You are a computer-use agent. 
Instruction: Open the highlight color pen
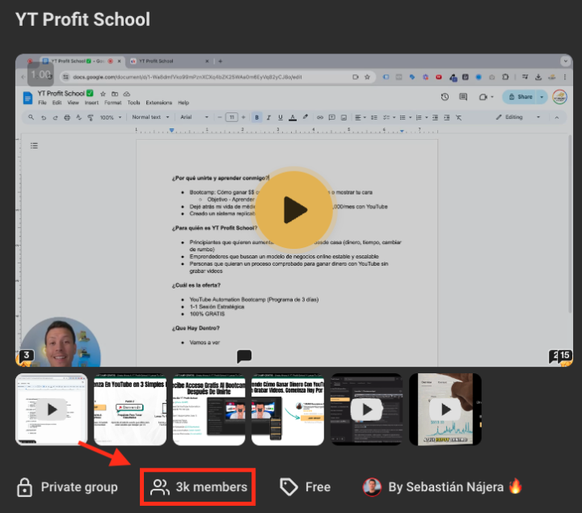pos(305,117)
